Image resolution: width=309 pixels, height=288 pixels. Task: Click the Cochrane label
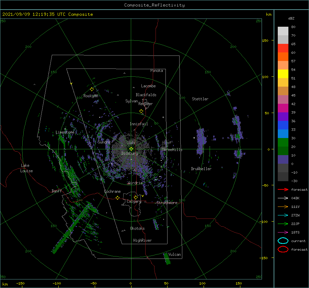112,191
